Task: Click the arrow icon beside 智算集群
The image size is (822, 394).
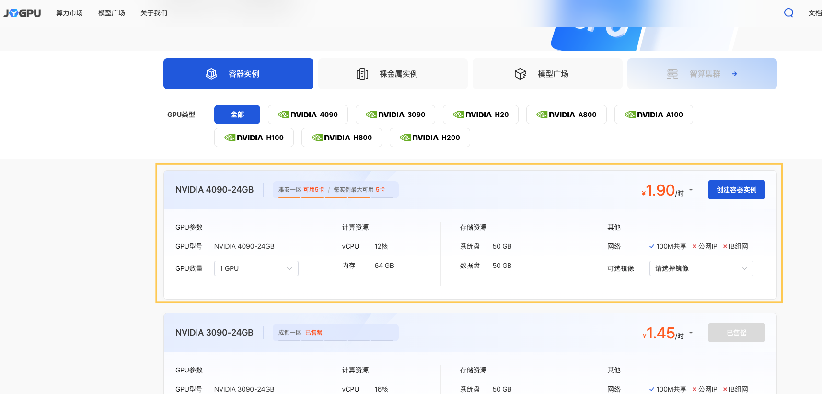Action: pyautogui.click(x=734, y=74)
